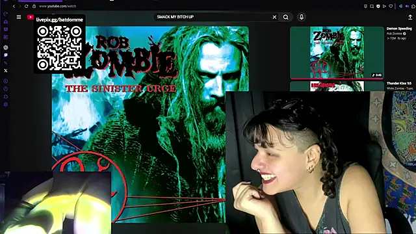Open the sidebar Twitch-style purple screen icon
Viewport: 416px width, 234px height.
click(x=6, y=29)
